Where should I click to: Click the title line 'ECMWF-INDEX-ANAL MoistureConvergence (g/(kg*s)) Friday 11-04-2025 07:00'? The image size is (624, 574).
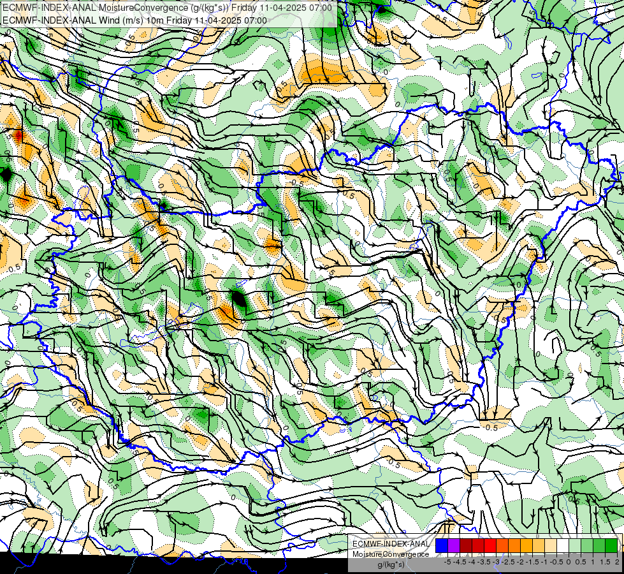(x=167, y=8)
